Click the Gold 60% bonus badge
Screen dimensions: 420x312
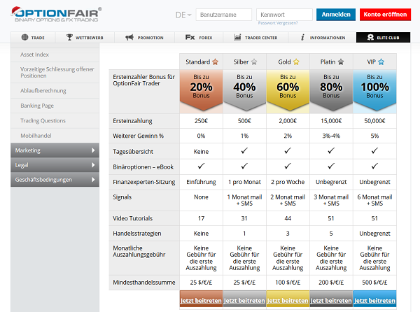288,90
